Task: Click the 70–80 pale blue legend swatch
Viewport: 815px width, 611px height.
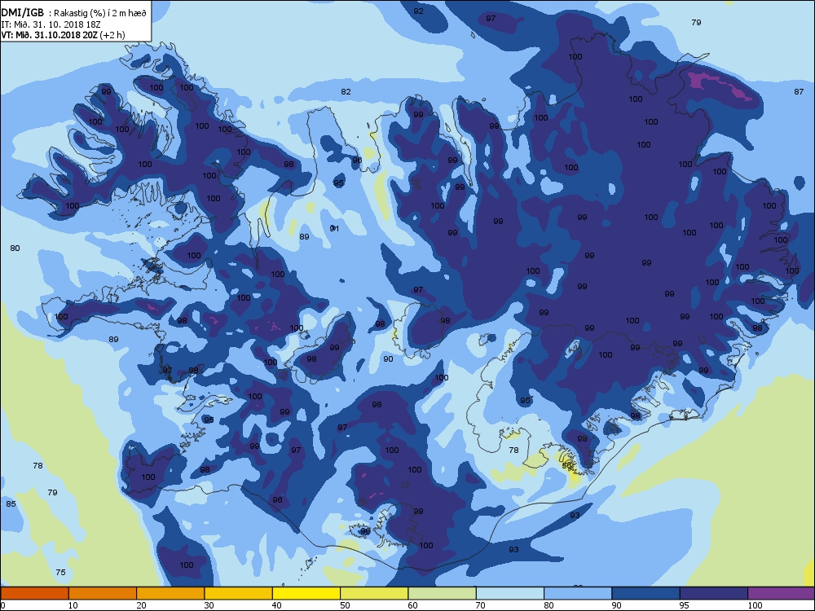Action: point(510,593)
